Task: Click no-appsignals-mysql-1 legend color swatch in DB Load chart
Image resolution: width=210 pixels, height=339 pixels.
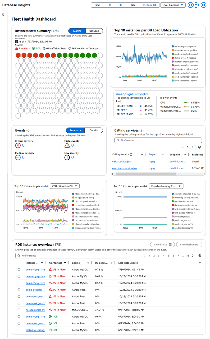Action: tap(172, 47)
